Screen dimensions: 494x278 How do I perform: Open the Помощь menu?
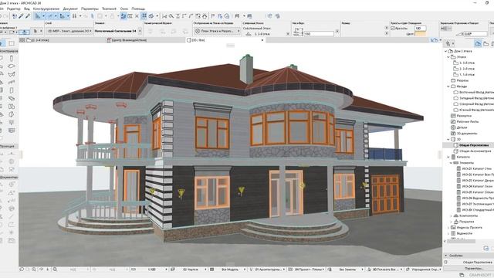click(138, 8)
